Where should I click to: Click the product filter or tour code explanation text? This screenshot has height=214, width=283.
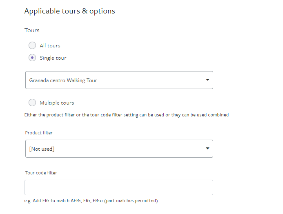[127, 115]
